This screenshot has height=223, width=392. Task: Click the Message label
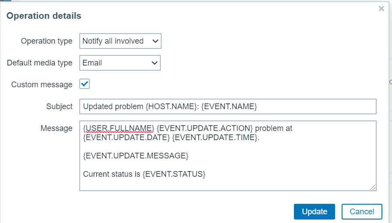(x=56, y=128)
